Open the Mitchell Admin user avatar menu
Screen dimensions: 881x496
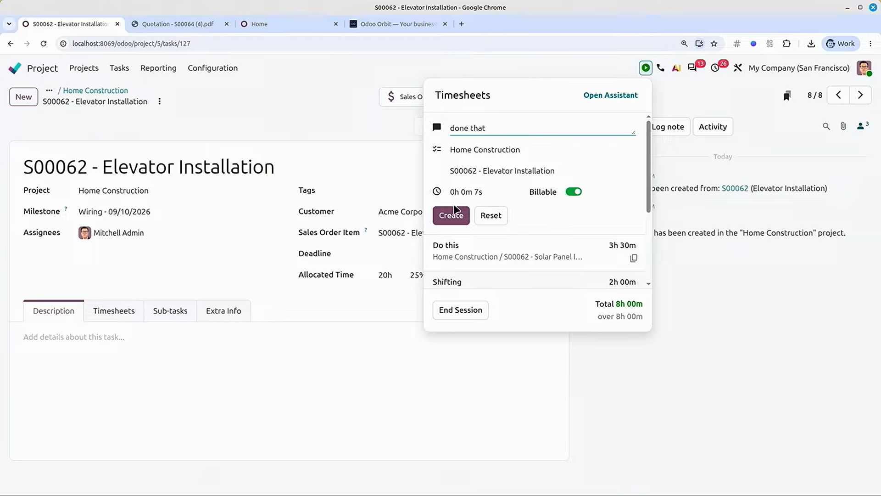point(864,68)
